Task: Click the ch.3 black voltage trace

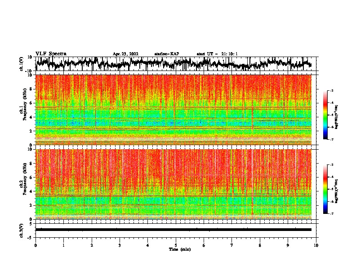Action: point(174,230)
